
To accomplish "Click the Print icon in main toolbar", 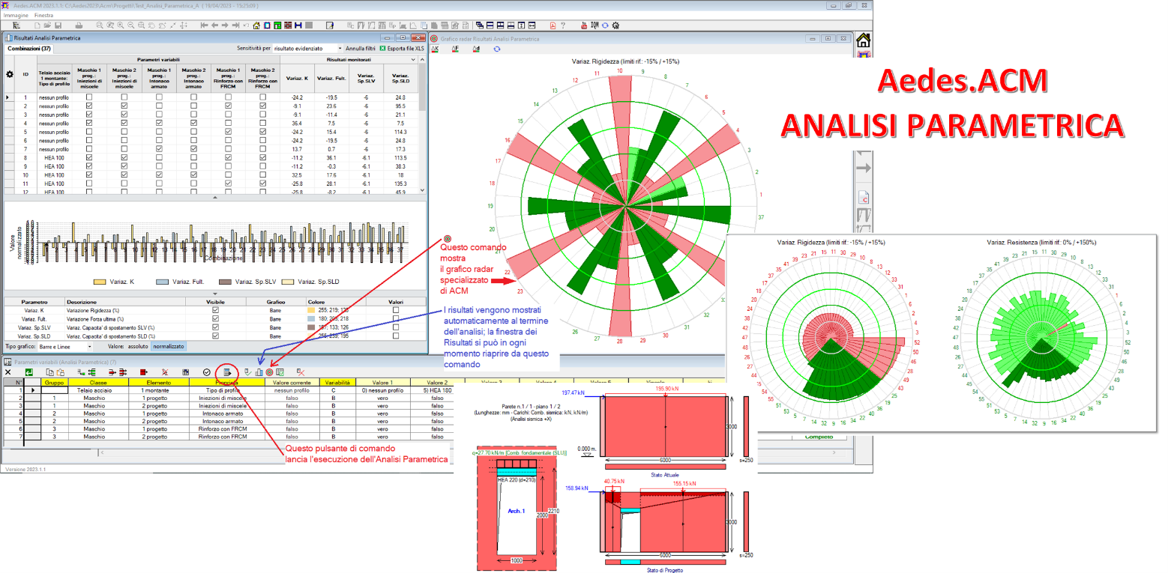I will pos(79,25).
